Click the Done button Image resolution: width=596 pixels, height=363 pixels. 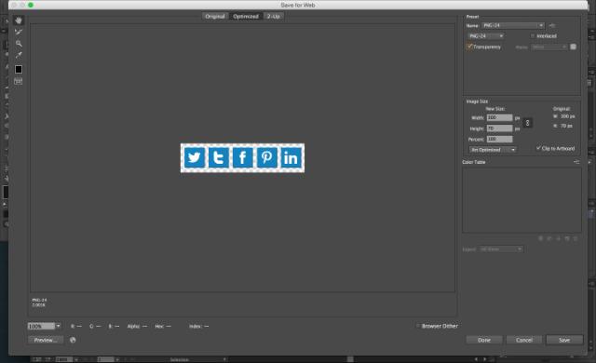point(484,340)
